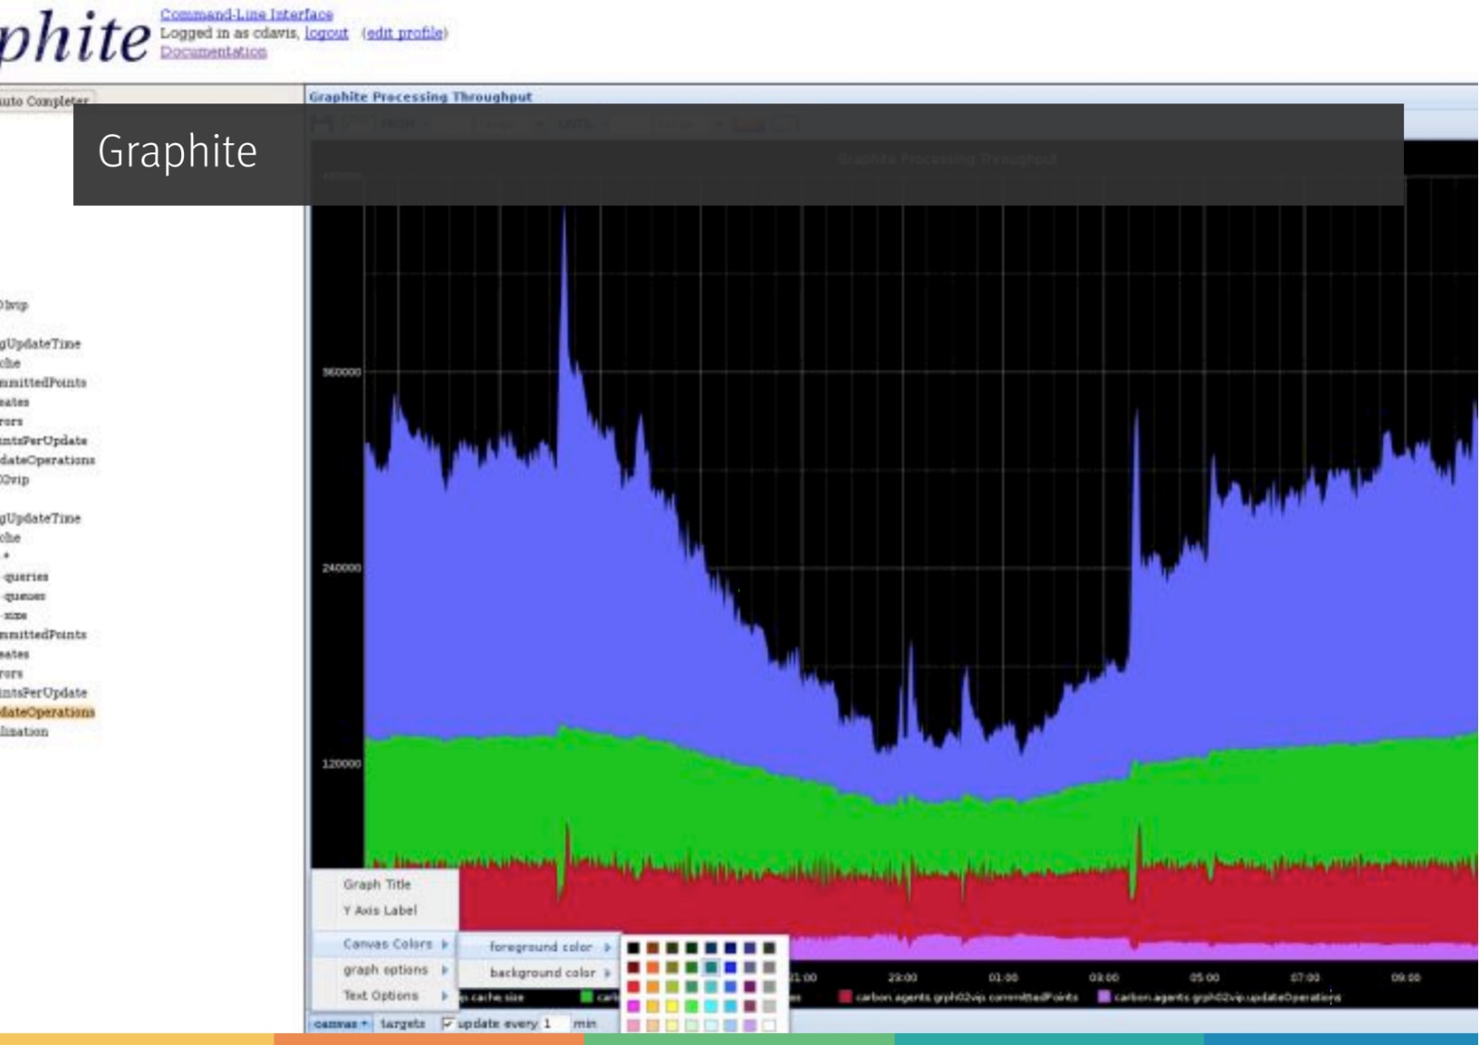Image resolution: width=1479 pixels, height=1045 pixels.
Task: Pick the white color swatch
Action: pyautogui.click(x=769, y=1026)
